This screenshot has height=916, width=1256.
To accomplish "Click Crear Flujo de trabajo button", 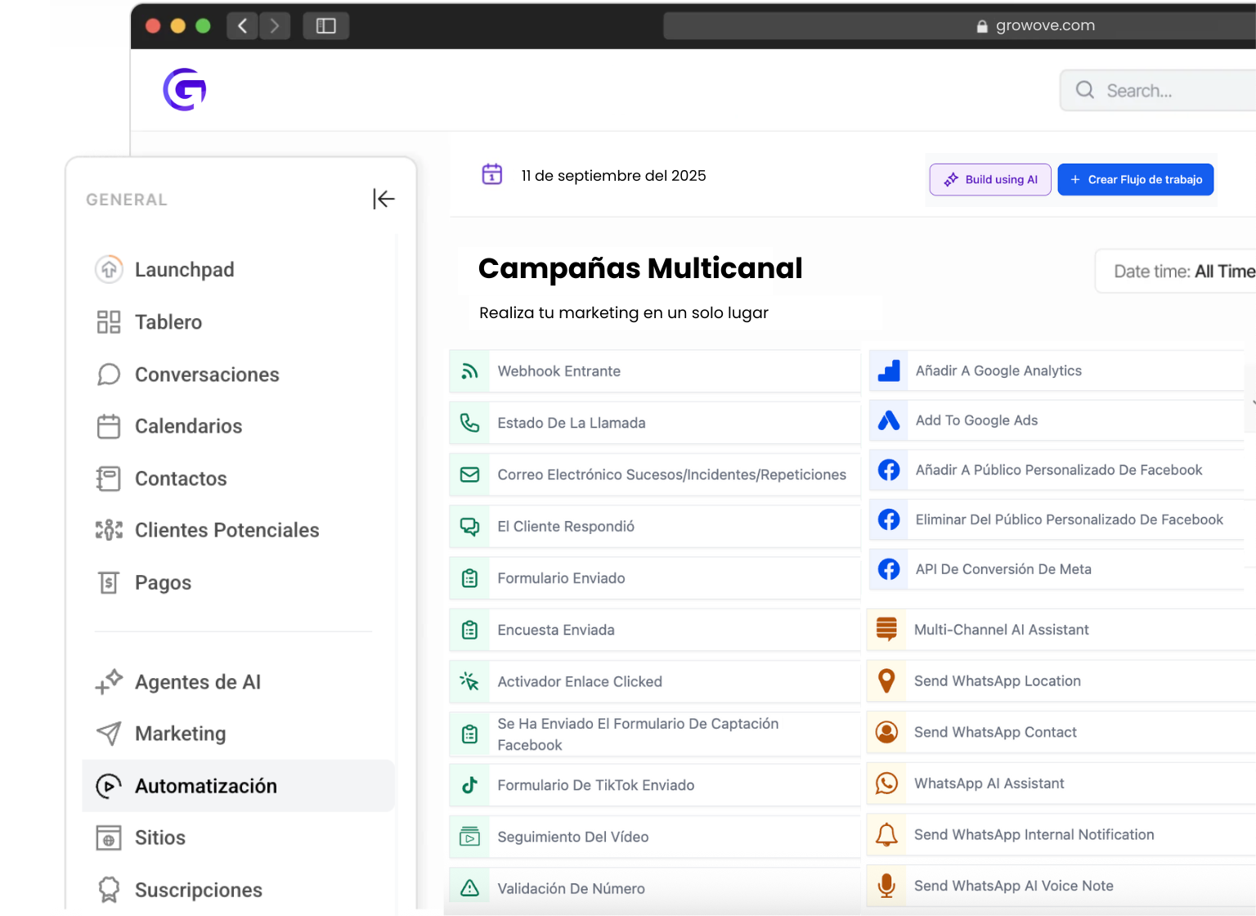I will tap(1135, 179).
